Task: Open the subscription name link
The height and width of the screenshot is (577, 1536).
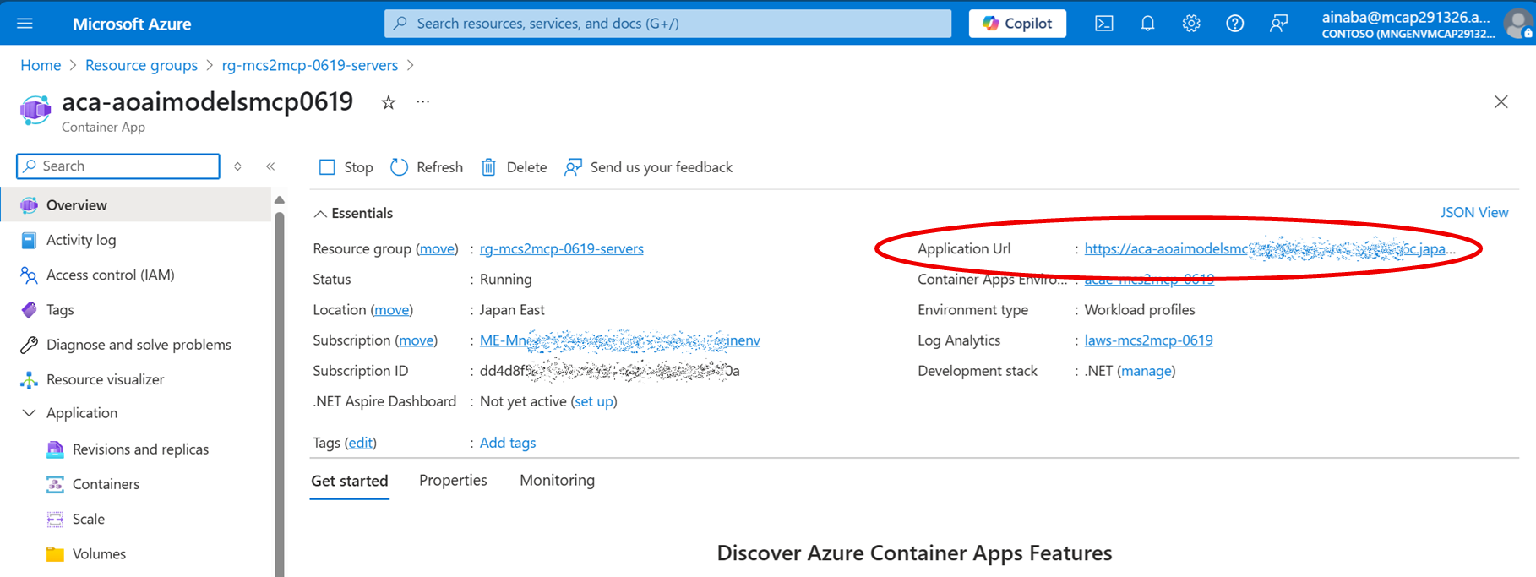Action: click(620, 340)
